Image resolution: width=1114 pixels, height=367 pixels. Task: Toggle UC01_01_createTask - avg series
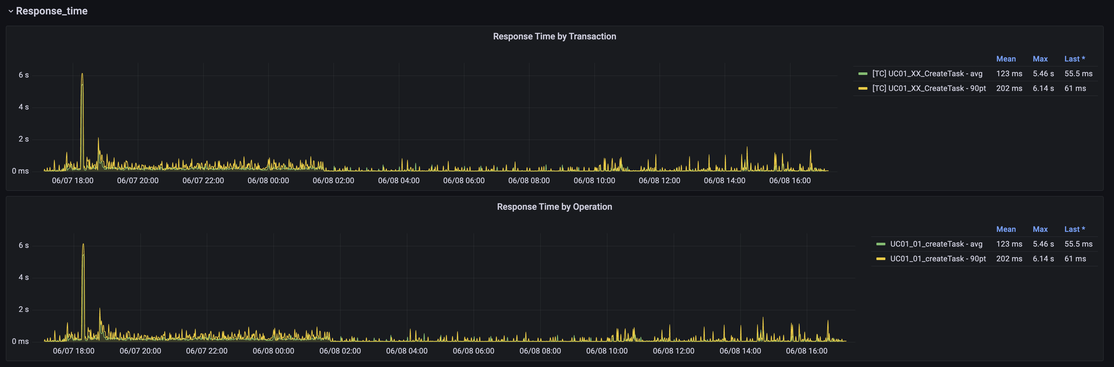click(x=936, y=244)
